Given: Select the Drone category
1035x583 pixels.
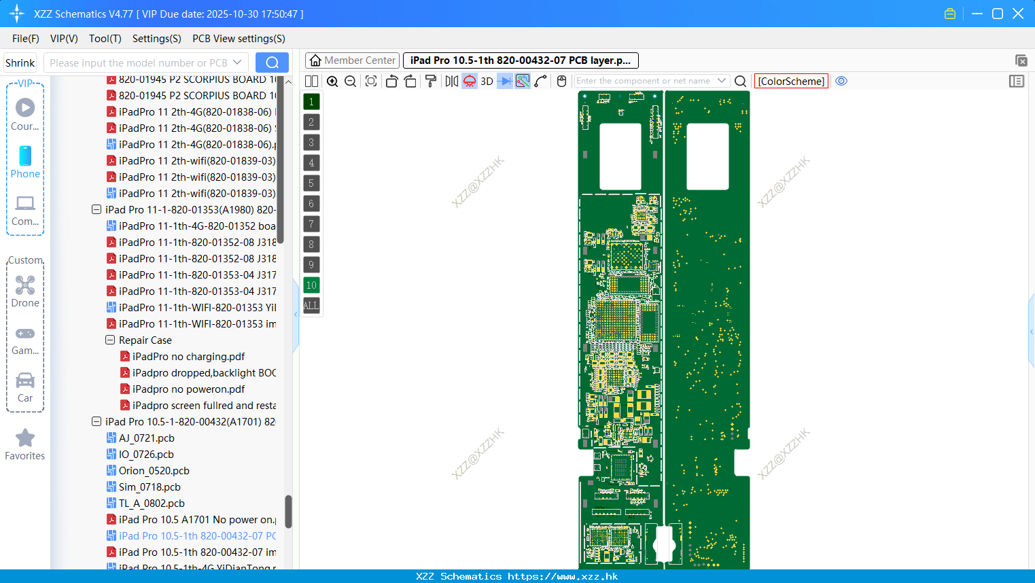Looking at the screenshot, I should [25, 291].
